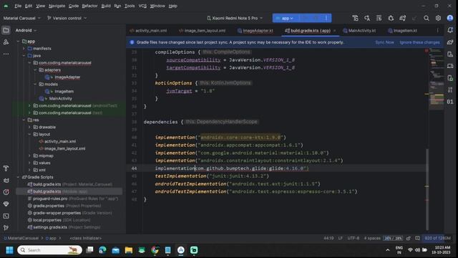This screenshot has height=258, width=458.
Task: Click UTF-8 encoding in status bar
Action: [x=354, y=238]
